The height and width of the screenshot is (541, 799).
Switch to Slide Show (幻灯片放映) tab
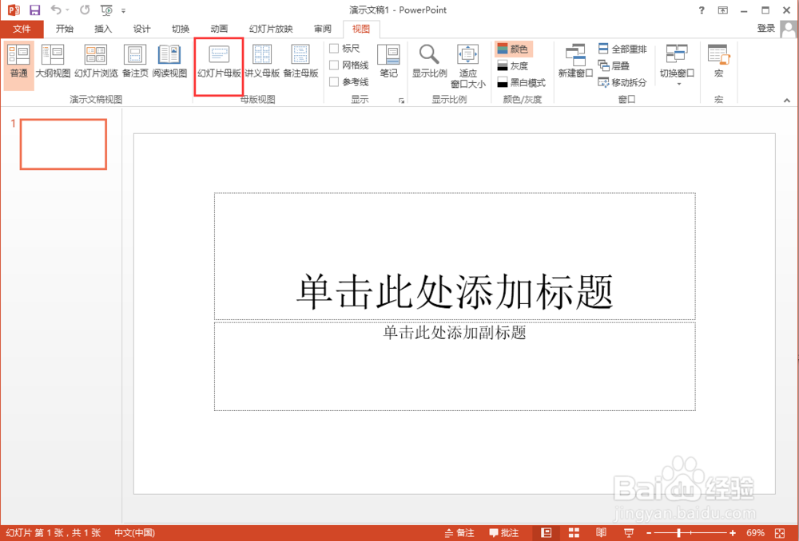tap(271, 29)
